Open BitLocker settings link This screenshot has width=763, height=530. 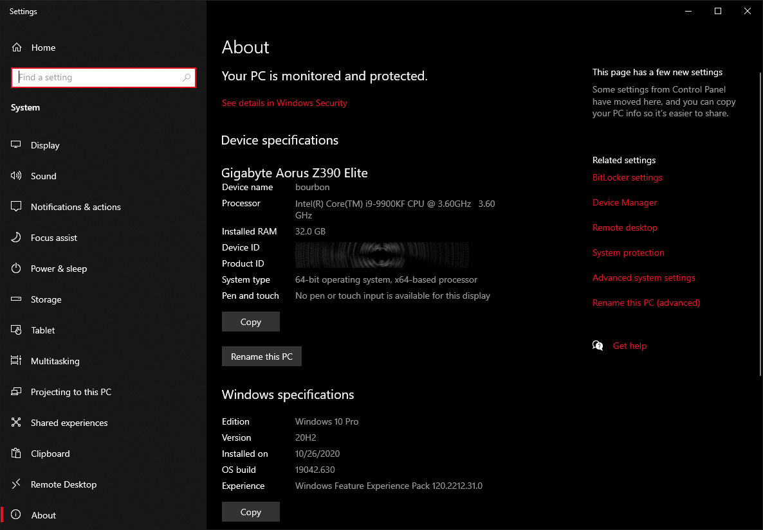point(627,177)
